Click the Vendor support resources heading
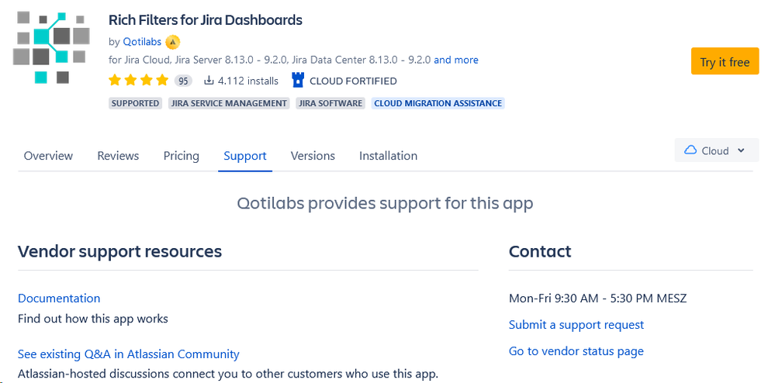This screenshot has width=775, height=383. 119,251
